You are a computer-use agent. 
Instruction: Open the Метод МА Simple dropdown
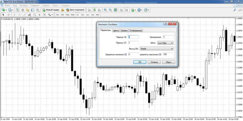156,49
